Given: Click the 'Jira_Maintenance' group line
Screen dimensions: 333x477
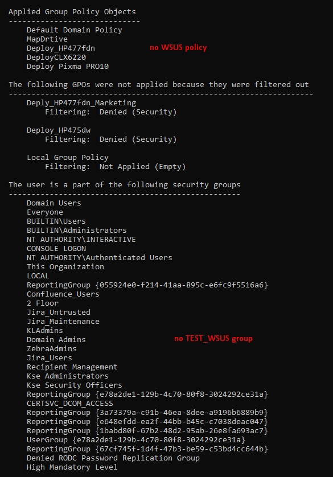Looking at the screenshot, I should (63, 321).
